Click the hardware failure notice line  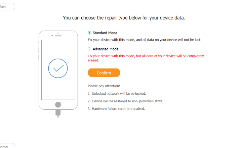pos(116,109)
